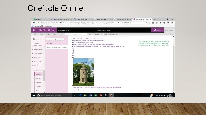
Task: Open File Explorer from taskbar
Action: click(85, 95)
